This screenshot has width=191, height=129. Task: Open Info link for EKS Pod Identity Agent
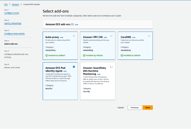click(65, 71)
